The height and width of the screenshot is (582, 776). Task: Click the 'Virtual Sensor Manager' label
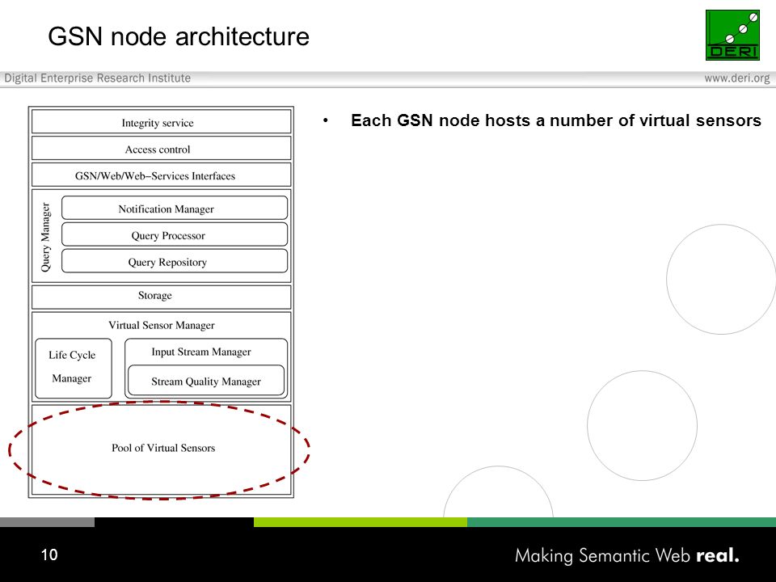162,325
